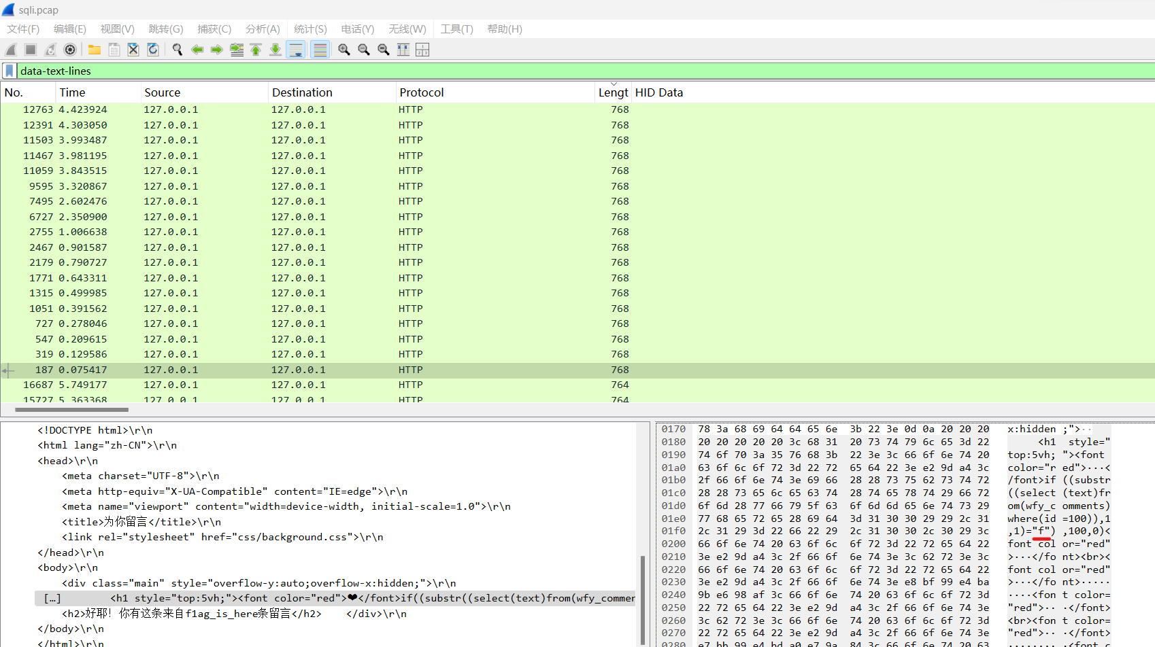
Task: Sort by the Protocol column header
Action: pyautogui.click(x=495, y=92)
